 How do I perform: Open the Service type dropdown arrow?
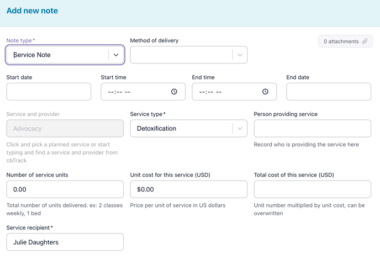pos(240,129)
